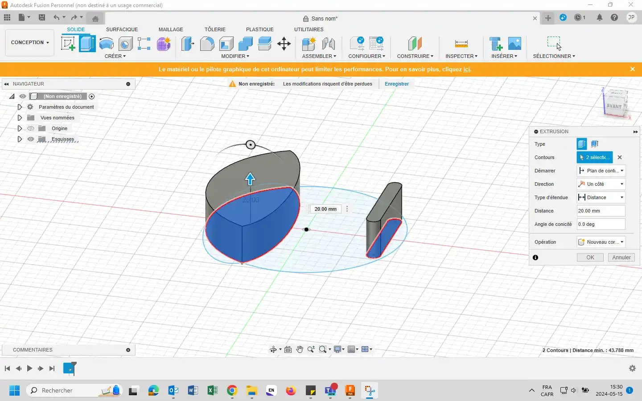Image resolution: width=642 pixels, height=401 pixels.
Task: Expand the Esquisses node
Action: (x=20, y=139)
